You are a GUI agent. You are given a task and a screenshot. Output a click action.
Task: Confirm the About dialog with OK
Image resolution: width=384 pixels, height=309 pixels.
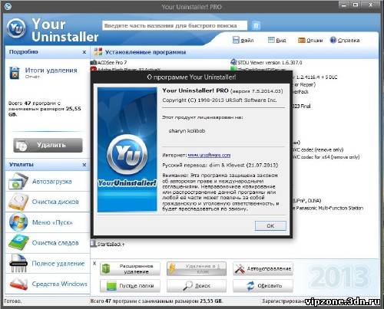point(270,225)
